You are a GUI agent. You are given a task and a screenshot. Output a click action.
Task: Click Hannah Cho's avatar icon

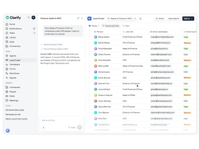(96, 83)
